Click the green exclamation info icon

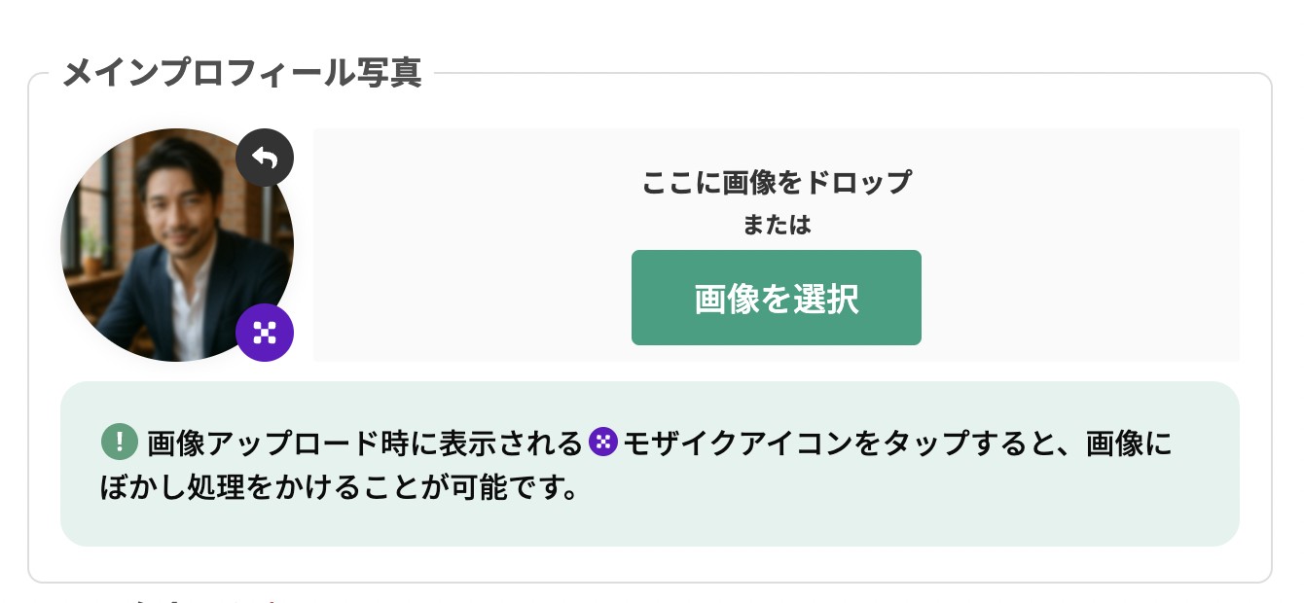tap(119, 443)
